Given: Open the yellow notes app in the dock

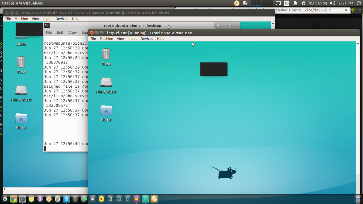Looking at the screenshot, I should 31,199.
